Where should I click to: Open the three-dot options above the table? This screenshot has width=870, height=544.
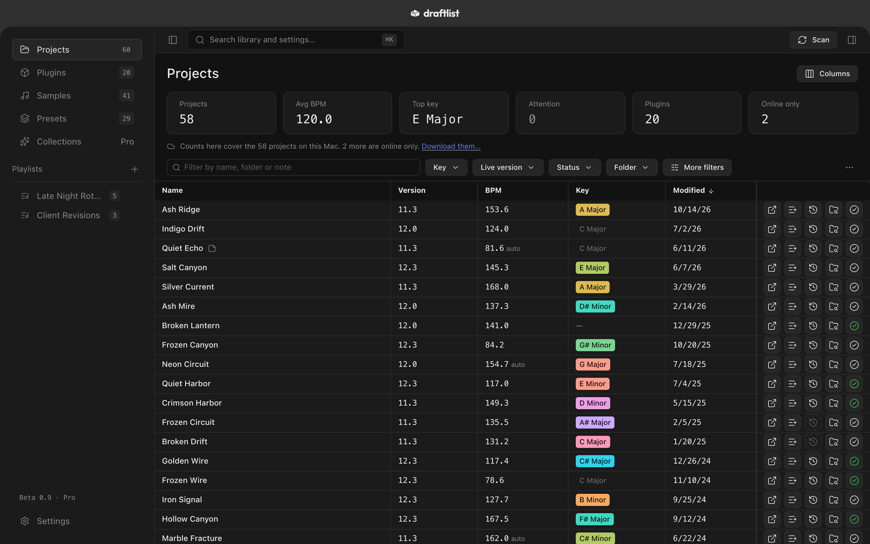(x=849, y=167)
